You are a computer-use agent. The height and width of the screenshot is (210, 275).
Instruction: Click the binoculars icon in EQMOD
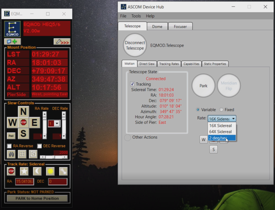coord(11,154)
